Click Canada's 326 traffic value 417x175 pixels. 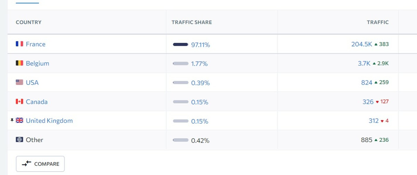coord(368,102)
